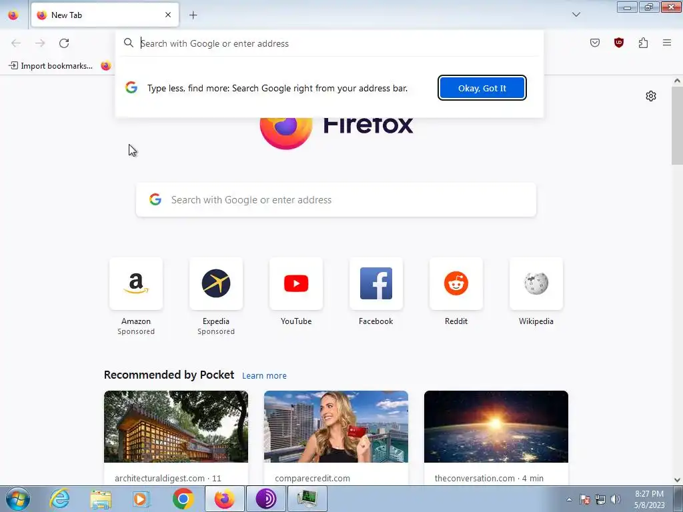Open uBlock Origin extension icon

(x=618, y=43)
